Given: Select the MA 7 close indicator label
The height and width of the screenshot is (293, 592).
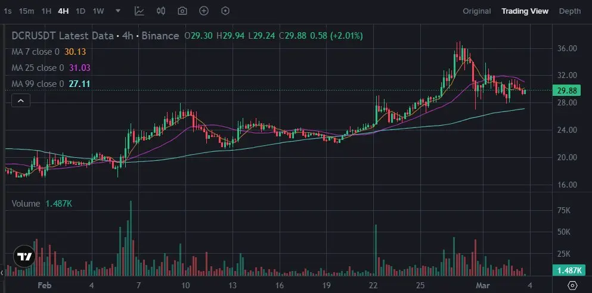Looking at the screenshot, I should [x=36, y=52].
